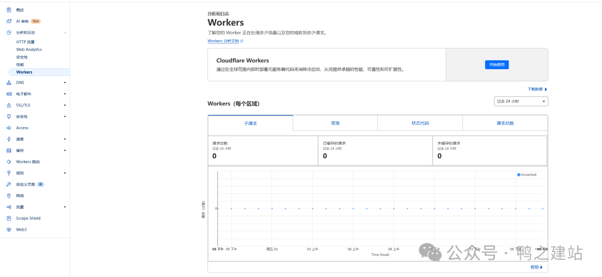The height and width of the screenshot is (277, 602).
Task: Open the Scrape Shield document icon
Action: coord(9,218)
